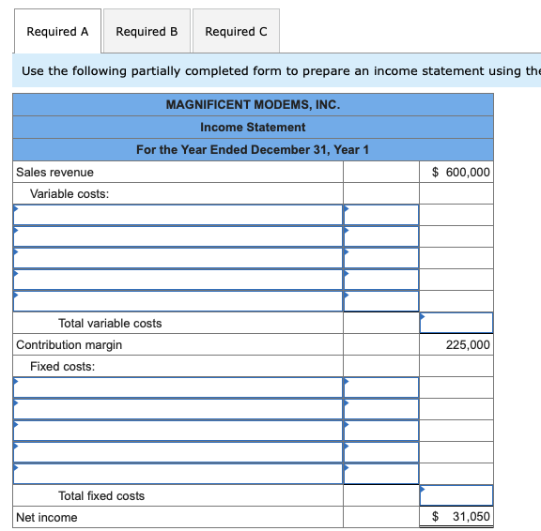Select the Income Statement heading
Screen dimensions: 541x531
(253, 128)
